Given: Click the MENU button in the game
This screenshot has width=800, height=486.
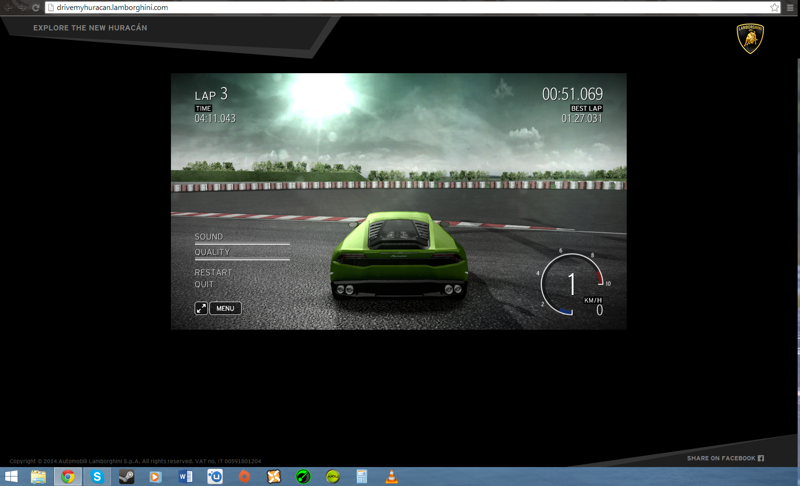Looking at the screenshot, I should coord(226,308).
